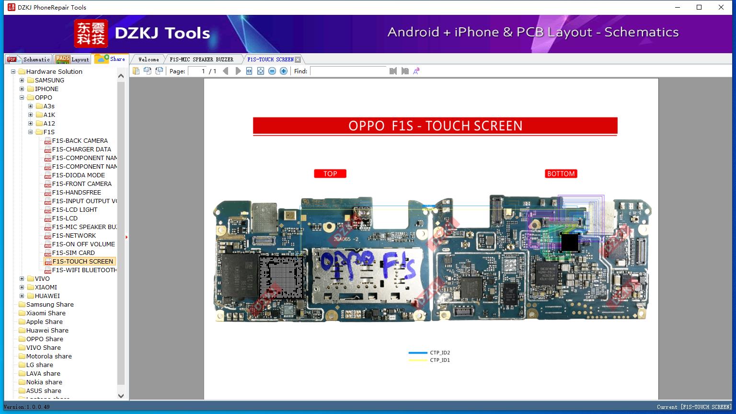The image size is (736, 414).
Task: Open F1S-FRONT CAMERA document
Action: pyautogui.click(x=82, y=184)
